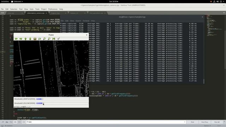Toggle in-selection search option
The height and width of the screenshot is (127, 226).
click(x=19, y=122)
